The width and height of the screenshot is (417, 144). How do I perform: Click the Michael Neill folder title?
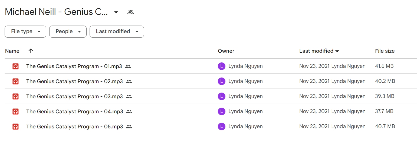tap(57, 12)
